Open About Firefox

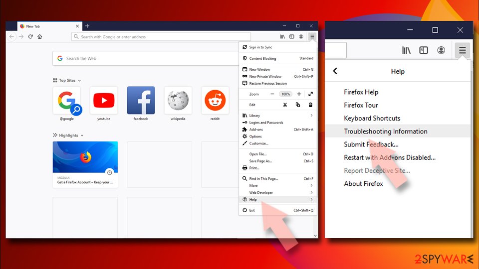coord(398,184)
